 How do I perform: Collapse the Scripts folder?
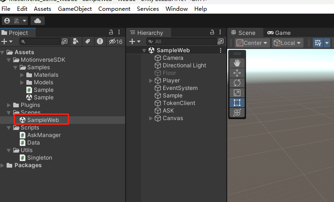[9, 128]
